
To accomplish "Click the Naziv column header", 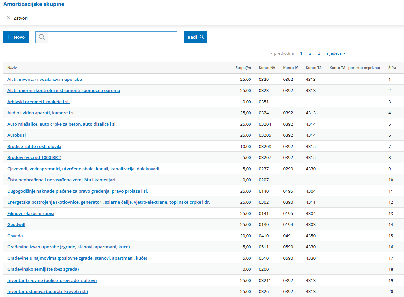I will tap(12, 68).
